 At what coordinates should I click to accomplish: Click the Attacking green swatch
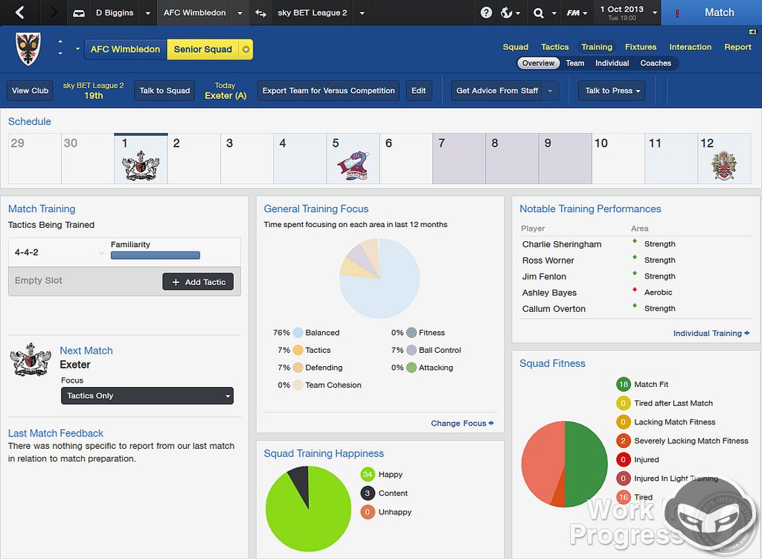412,368
